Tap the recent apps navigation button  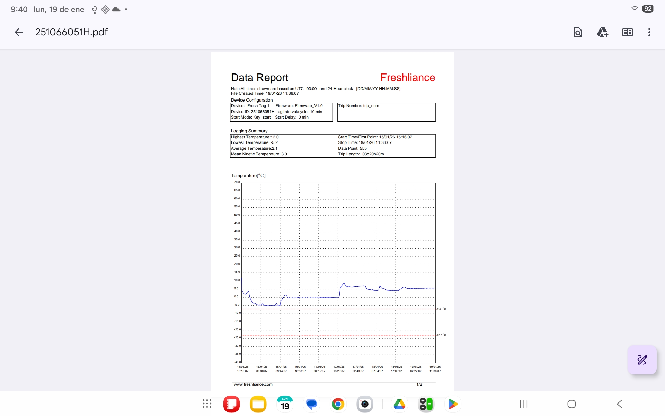coord(524,404)
